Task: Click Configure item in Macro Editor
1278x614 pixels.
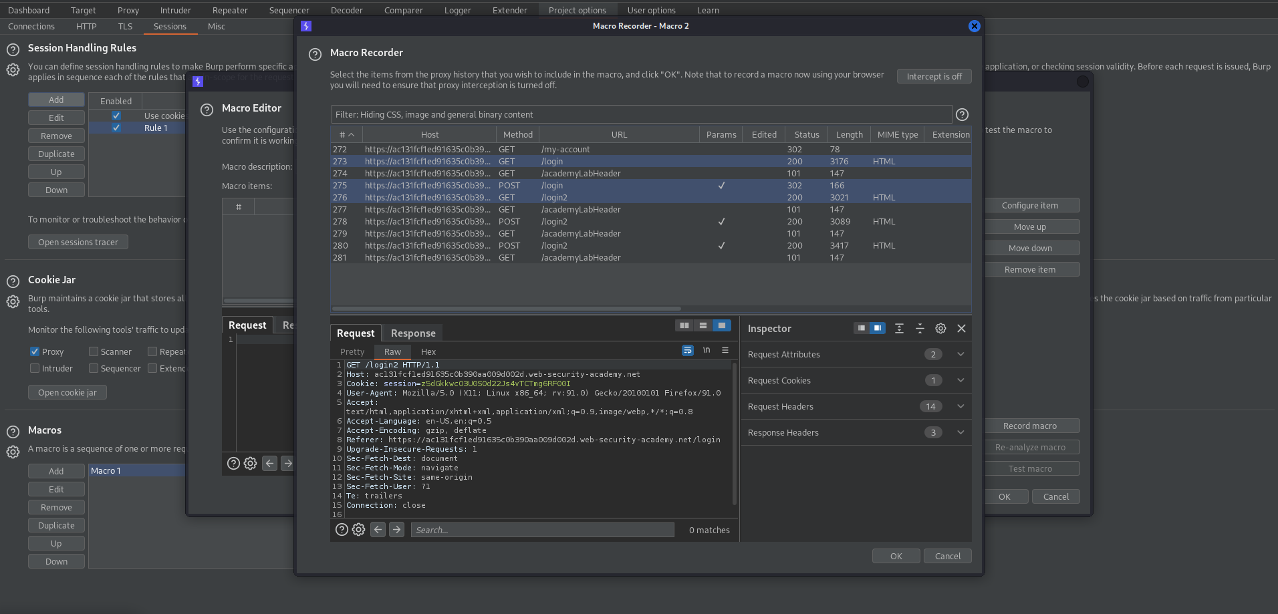Action: click(x=1030, y=205)
